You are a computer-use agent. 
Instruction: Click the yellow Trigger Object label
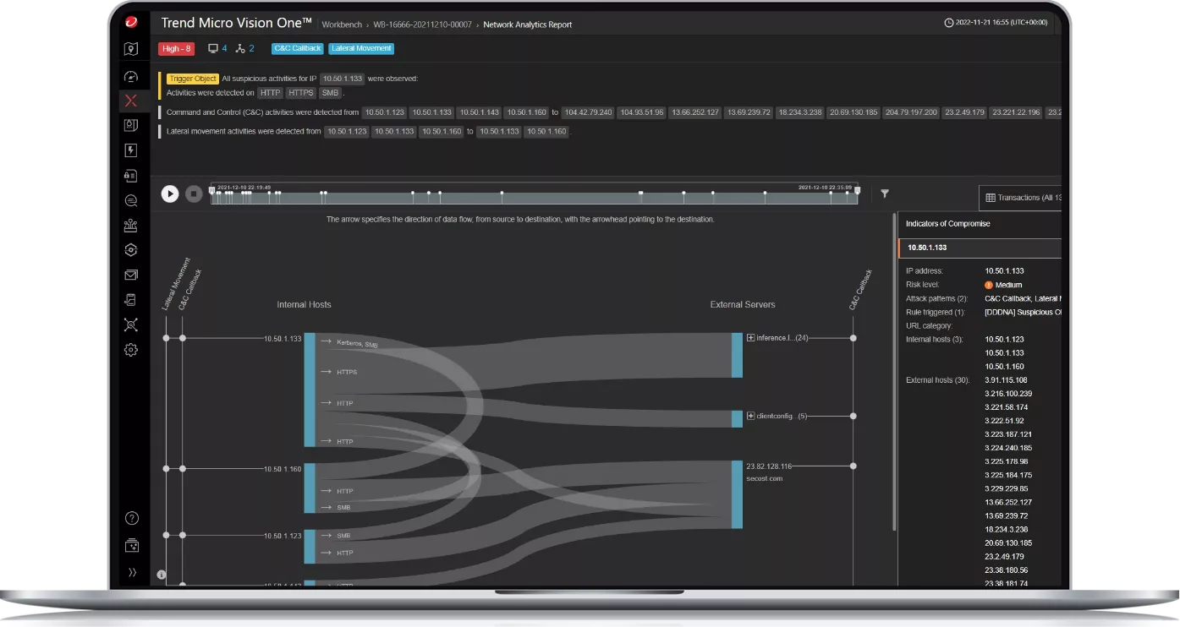tap(194, 79)
